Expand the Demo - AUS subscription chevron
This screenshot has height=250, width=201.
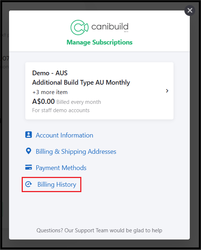[x=167, y=91]
